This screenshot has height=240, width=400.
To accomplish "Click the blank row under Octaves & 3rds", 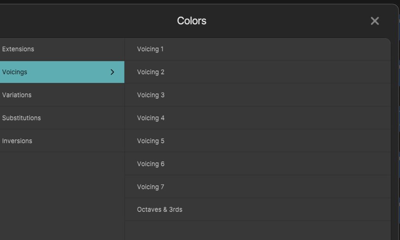I will [257, 230].
